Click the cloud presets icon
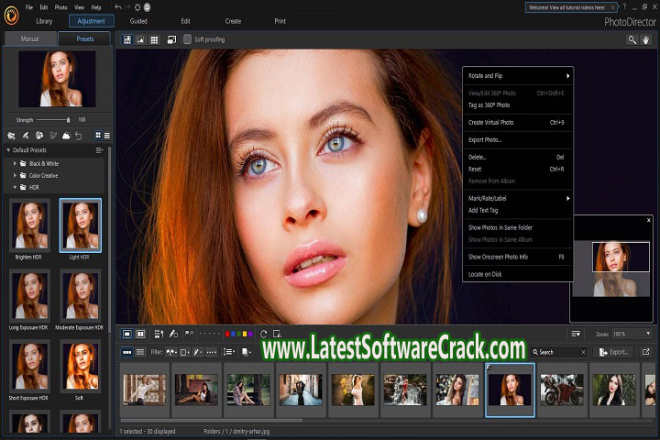Viewport: 660px width, 440px height. 66,136
